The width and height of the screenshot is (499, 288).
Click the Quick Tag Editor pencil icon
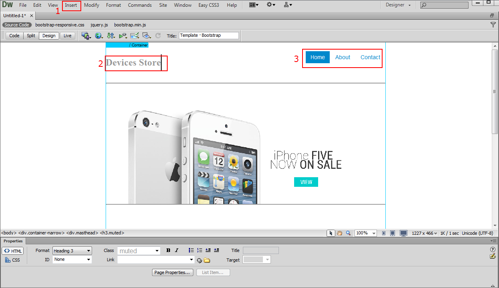(x=493, y=256)
